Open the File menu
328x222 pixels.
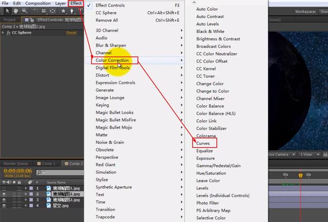5,4
